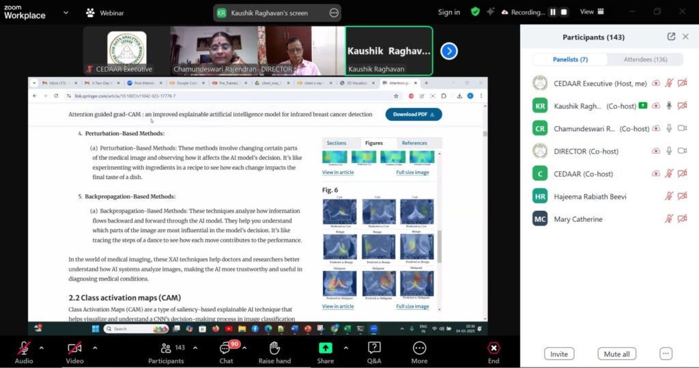
Task: Show next video thumbnails with blue arrow
Action: (x=448, y=51)
